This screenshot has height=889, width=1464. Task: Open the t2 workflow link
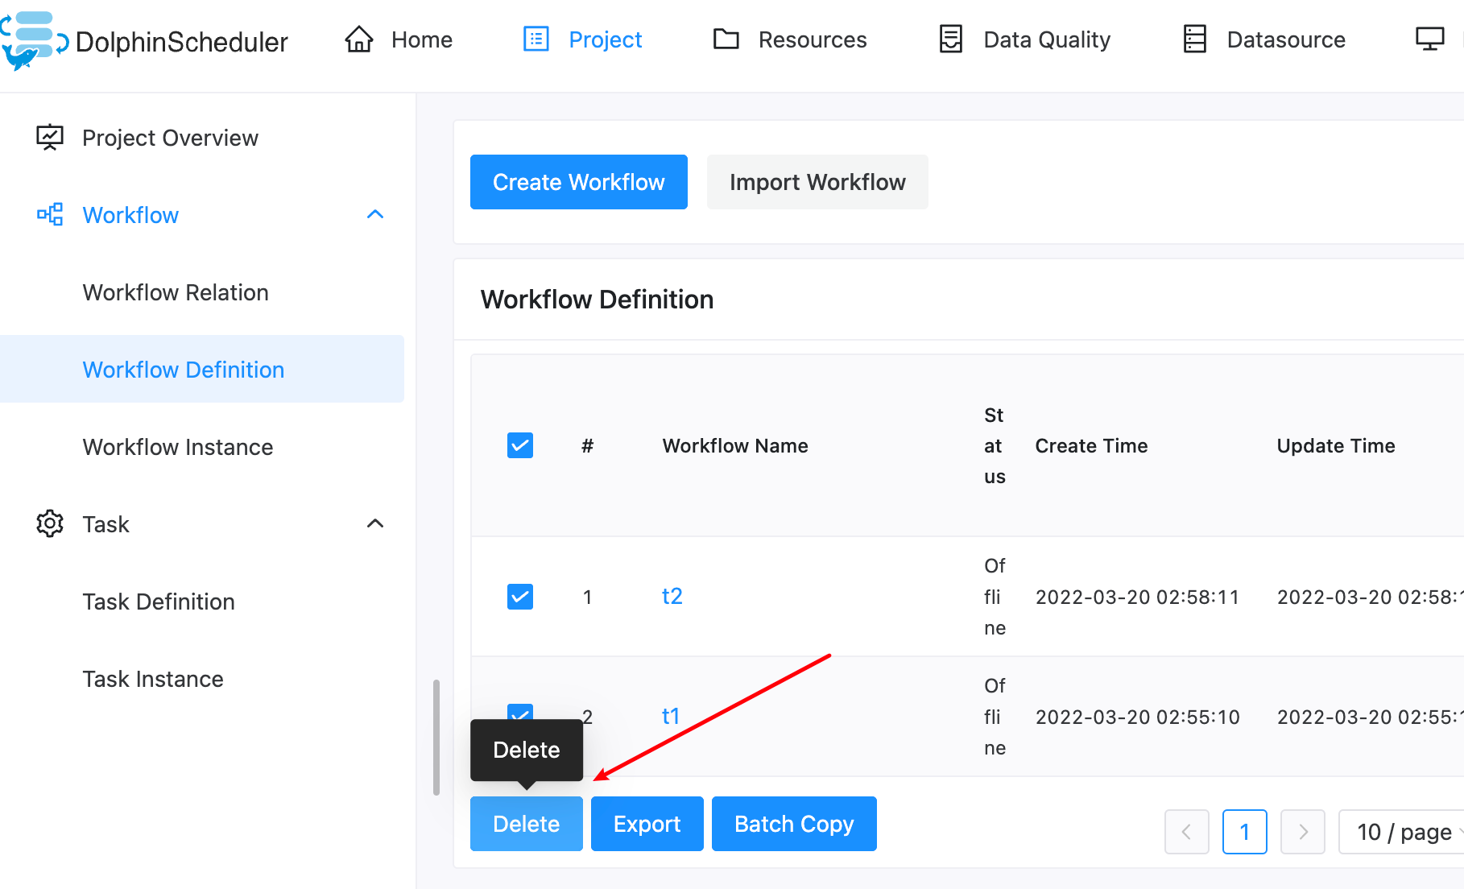pos(672,597)
